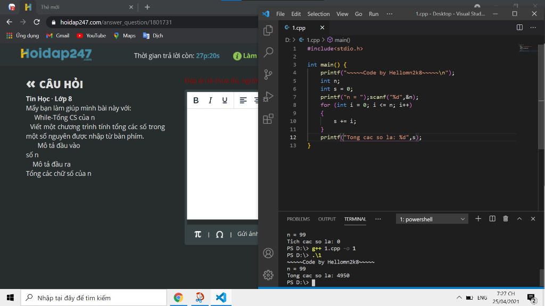Open the VS Code Explorer panel

coord(268,30)
